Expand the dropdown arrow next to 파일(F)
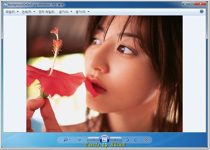The height and width of the screenshot is (150, 210). pos(18,12)
